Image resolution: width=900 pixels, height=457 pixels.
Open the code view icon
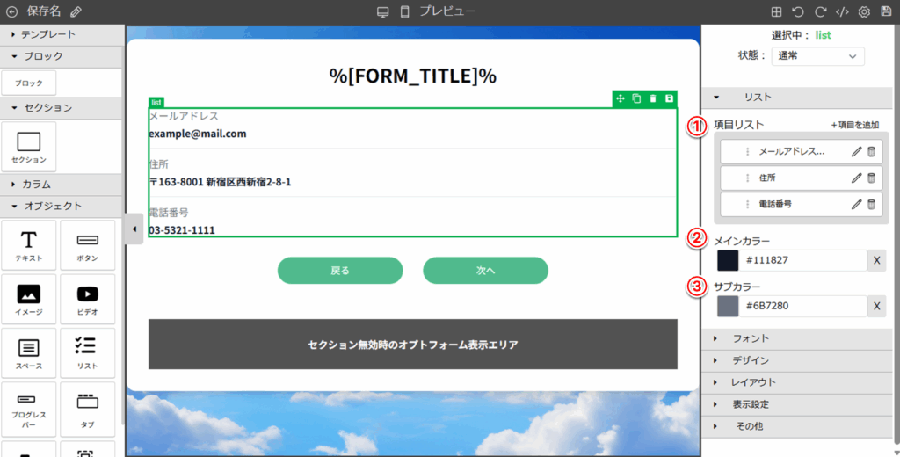pos(841,11)
